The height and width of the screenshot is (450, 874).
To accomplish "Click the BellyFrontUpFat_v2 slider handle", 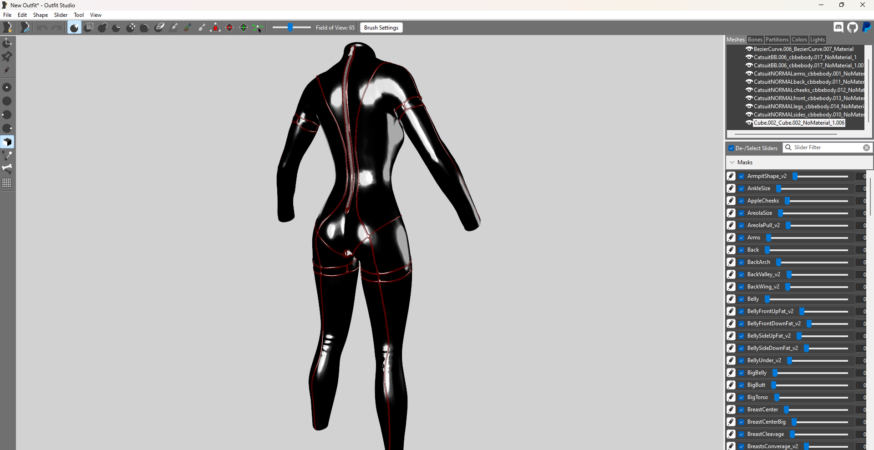I will coord(802,311).
